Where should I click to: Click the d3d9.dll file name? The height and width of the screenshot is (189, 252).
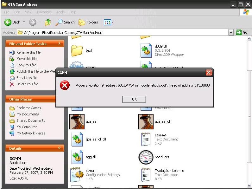pyautogui.click(x=161, y=46)
